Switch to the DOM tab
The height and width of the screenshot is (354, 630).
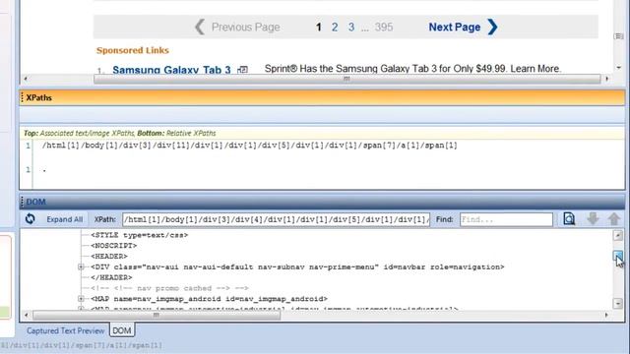point(122,330)
